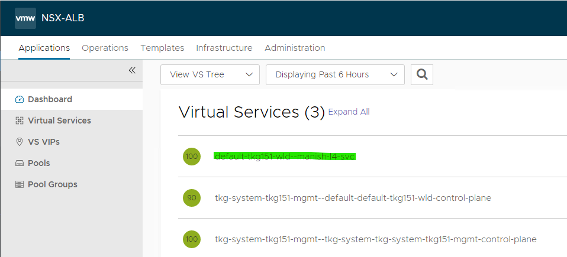The image size is (567, 257).
Task: Click the VS VIPs location pin icon
Action: pos(19,142)
